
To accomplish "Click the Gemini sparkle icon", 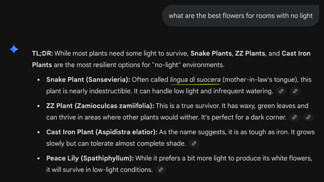I will [x=14, y=49].
